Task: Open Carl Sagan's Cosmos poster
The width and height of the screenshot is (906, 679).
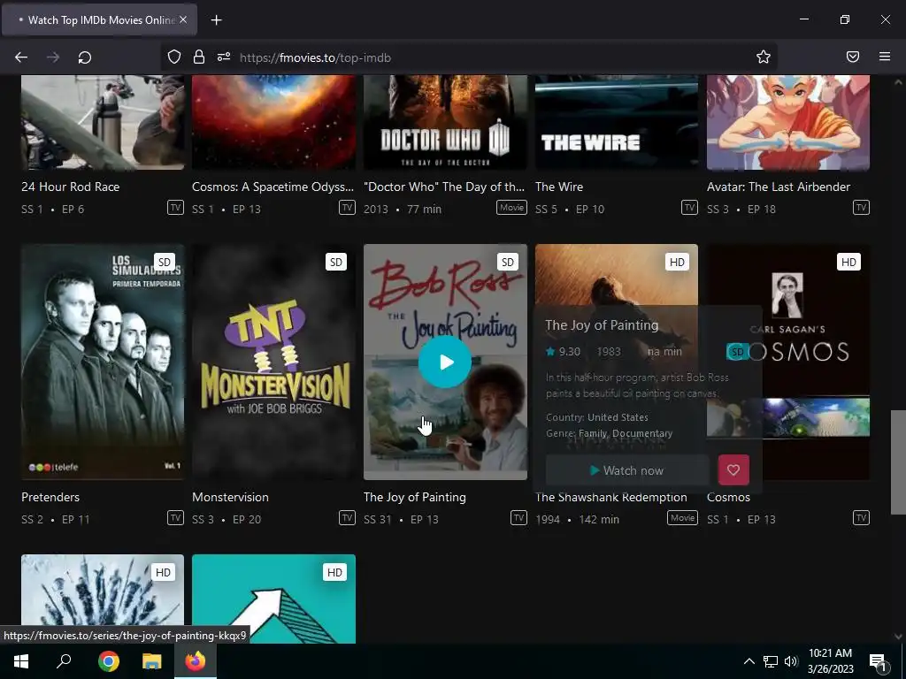Action: [815, 362]
